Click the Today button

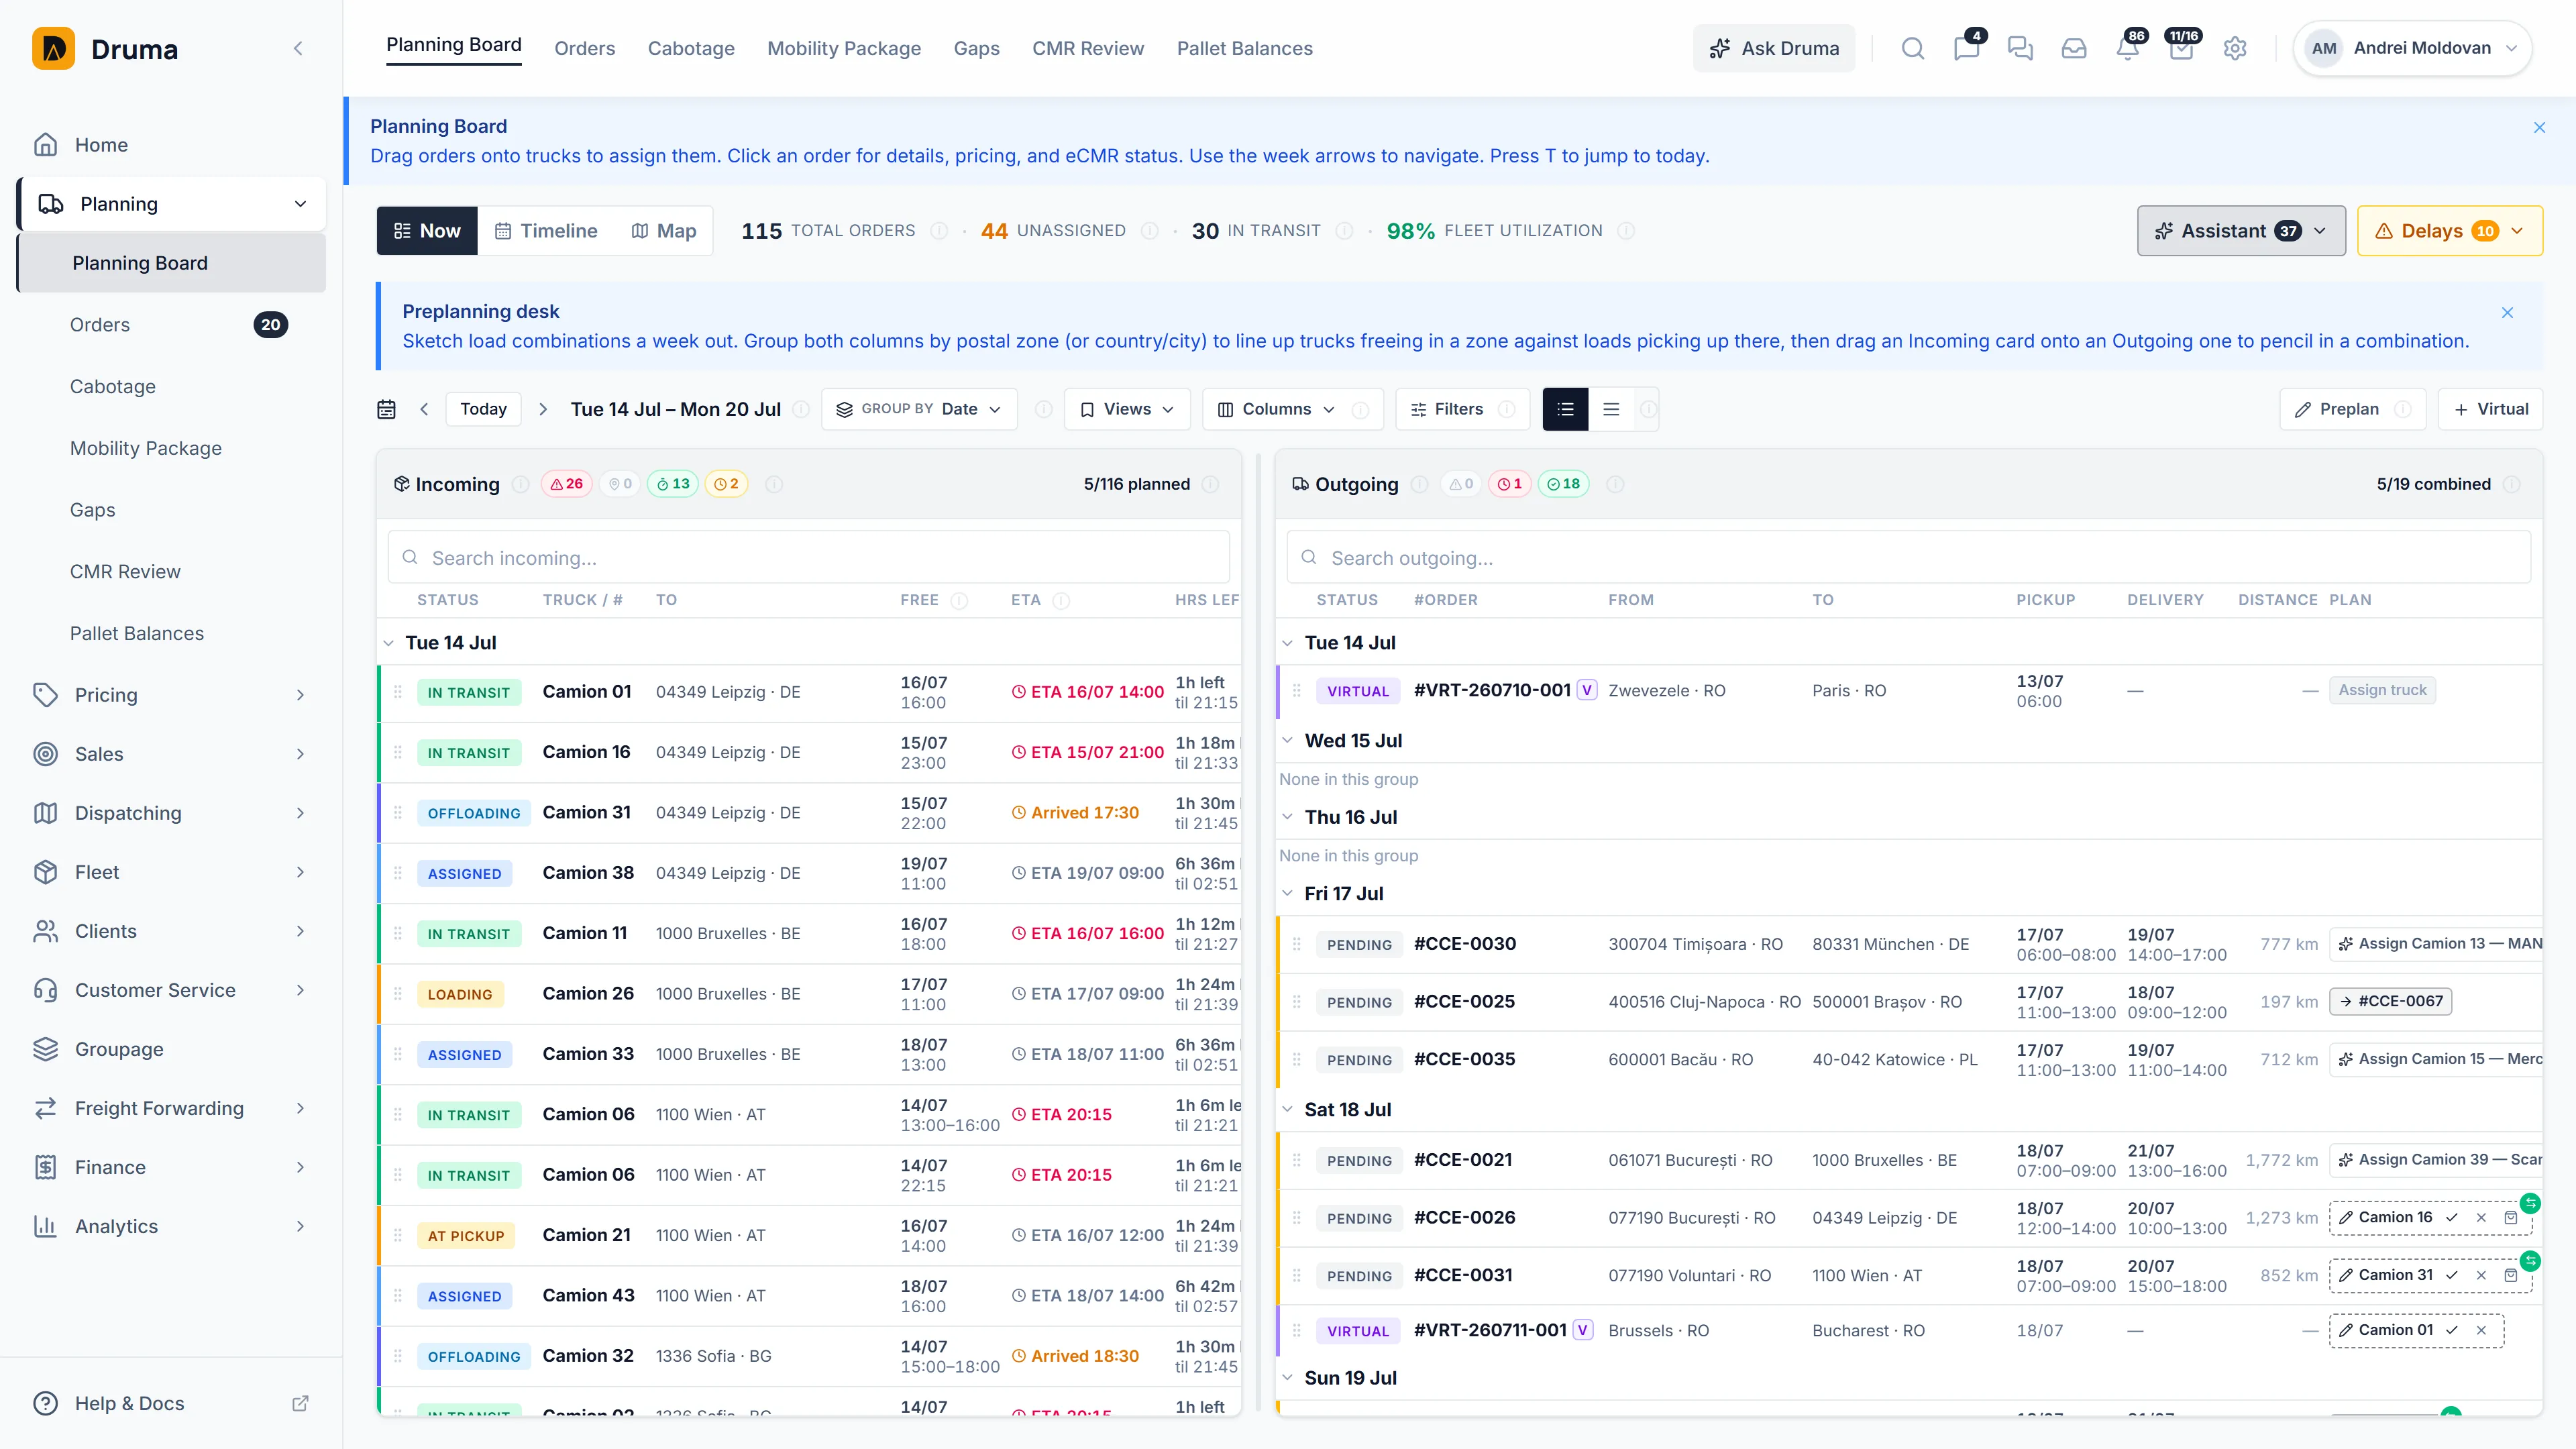coord(483,409)
